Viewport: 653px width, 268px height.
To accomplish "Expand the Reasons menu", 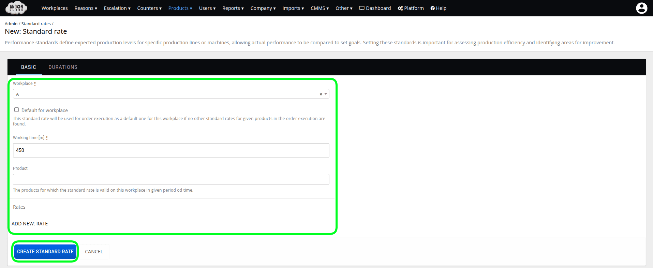I will (86, 8).
